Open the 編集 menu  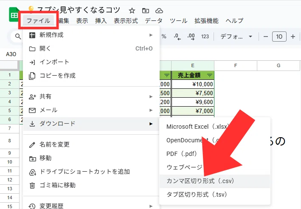point(64,20)
